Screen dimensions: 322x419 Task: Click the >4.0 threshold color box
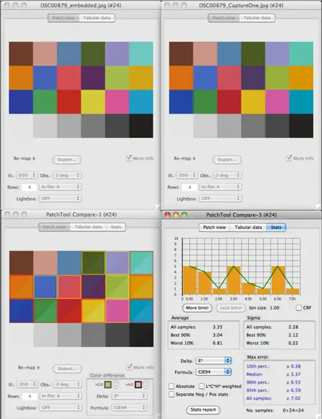pos(138,385)
